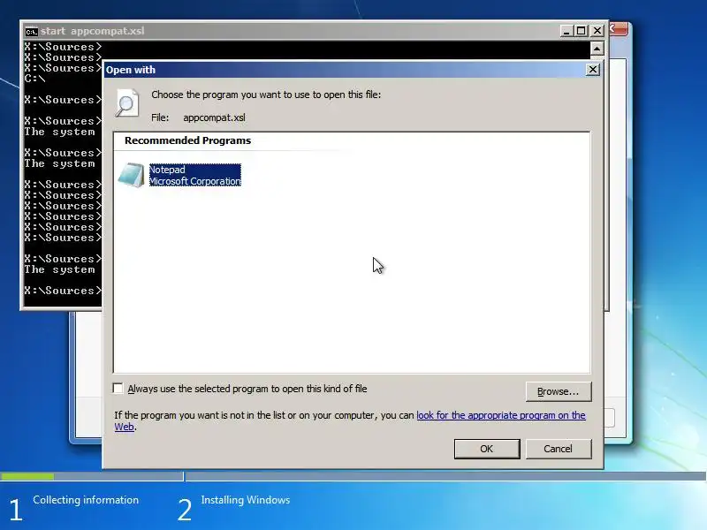Click the installation progress bar
Viewport: 707px width, 530px height.
pyautogui.click(x=353, y=476)
